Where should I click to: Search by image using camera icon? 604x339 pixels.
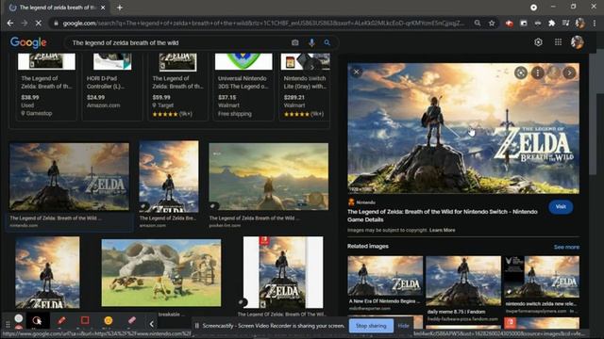[295, 42]
